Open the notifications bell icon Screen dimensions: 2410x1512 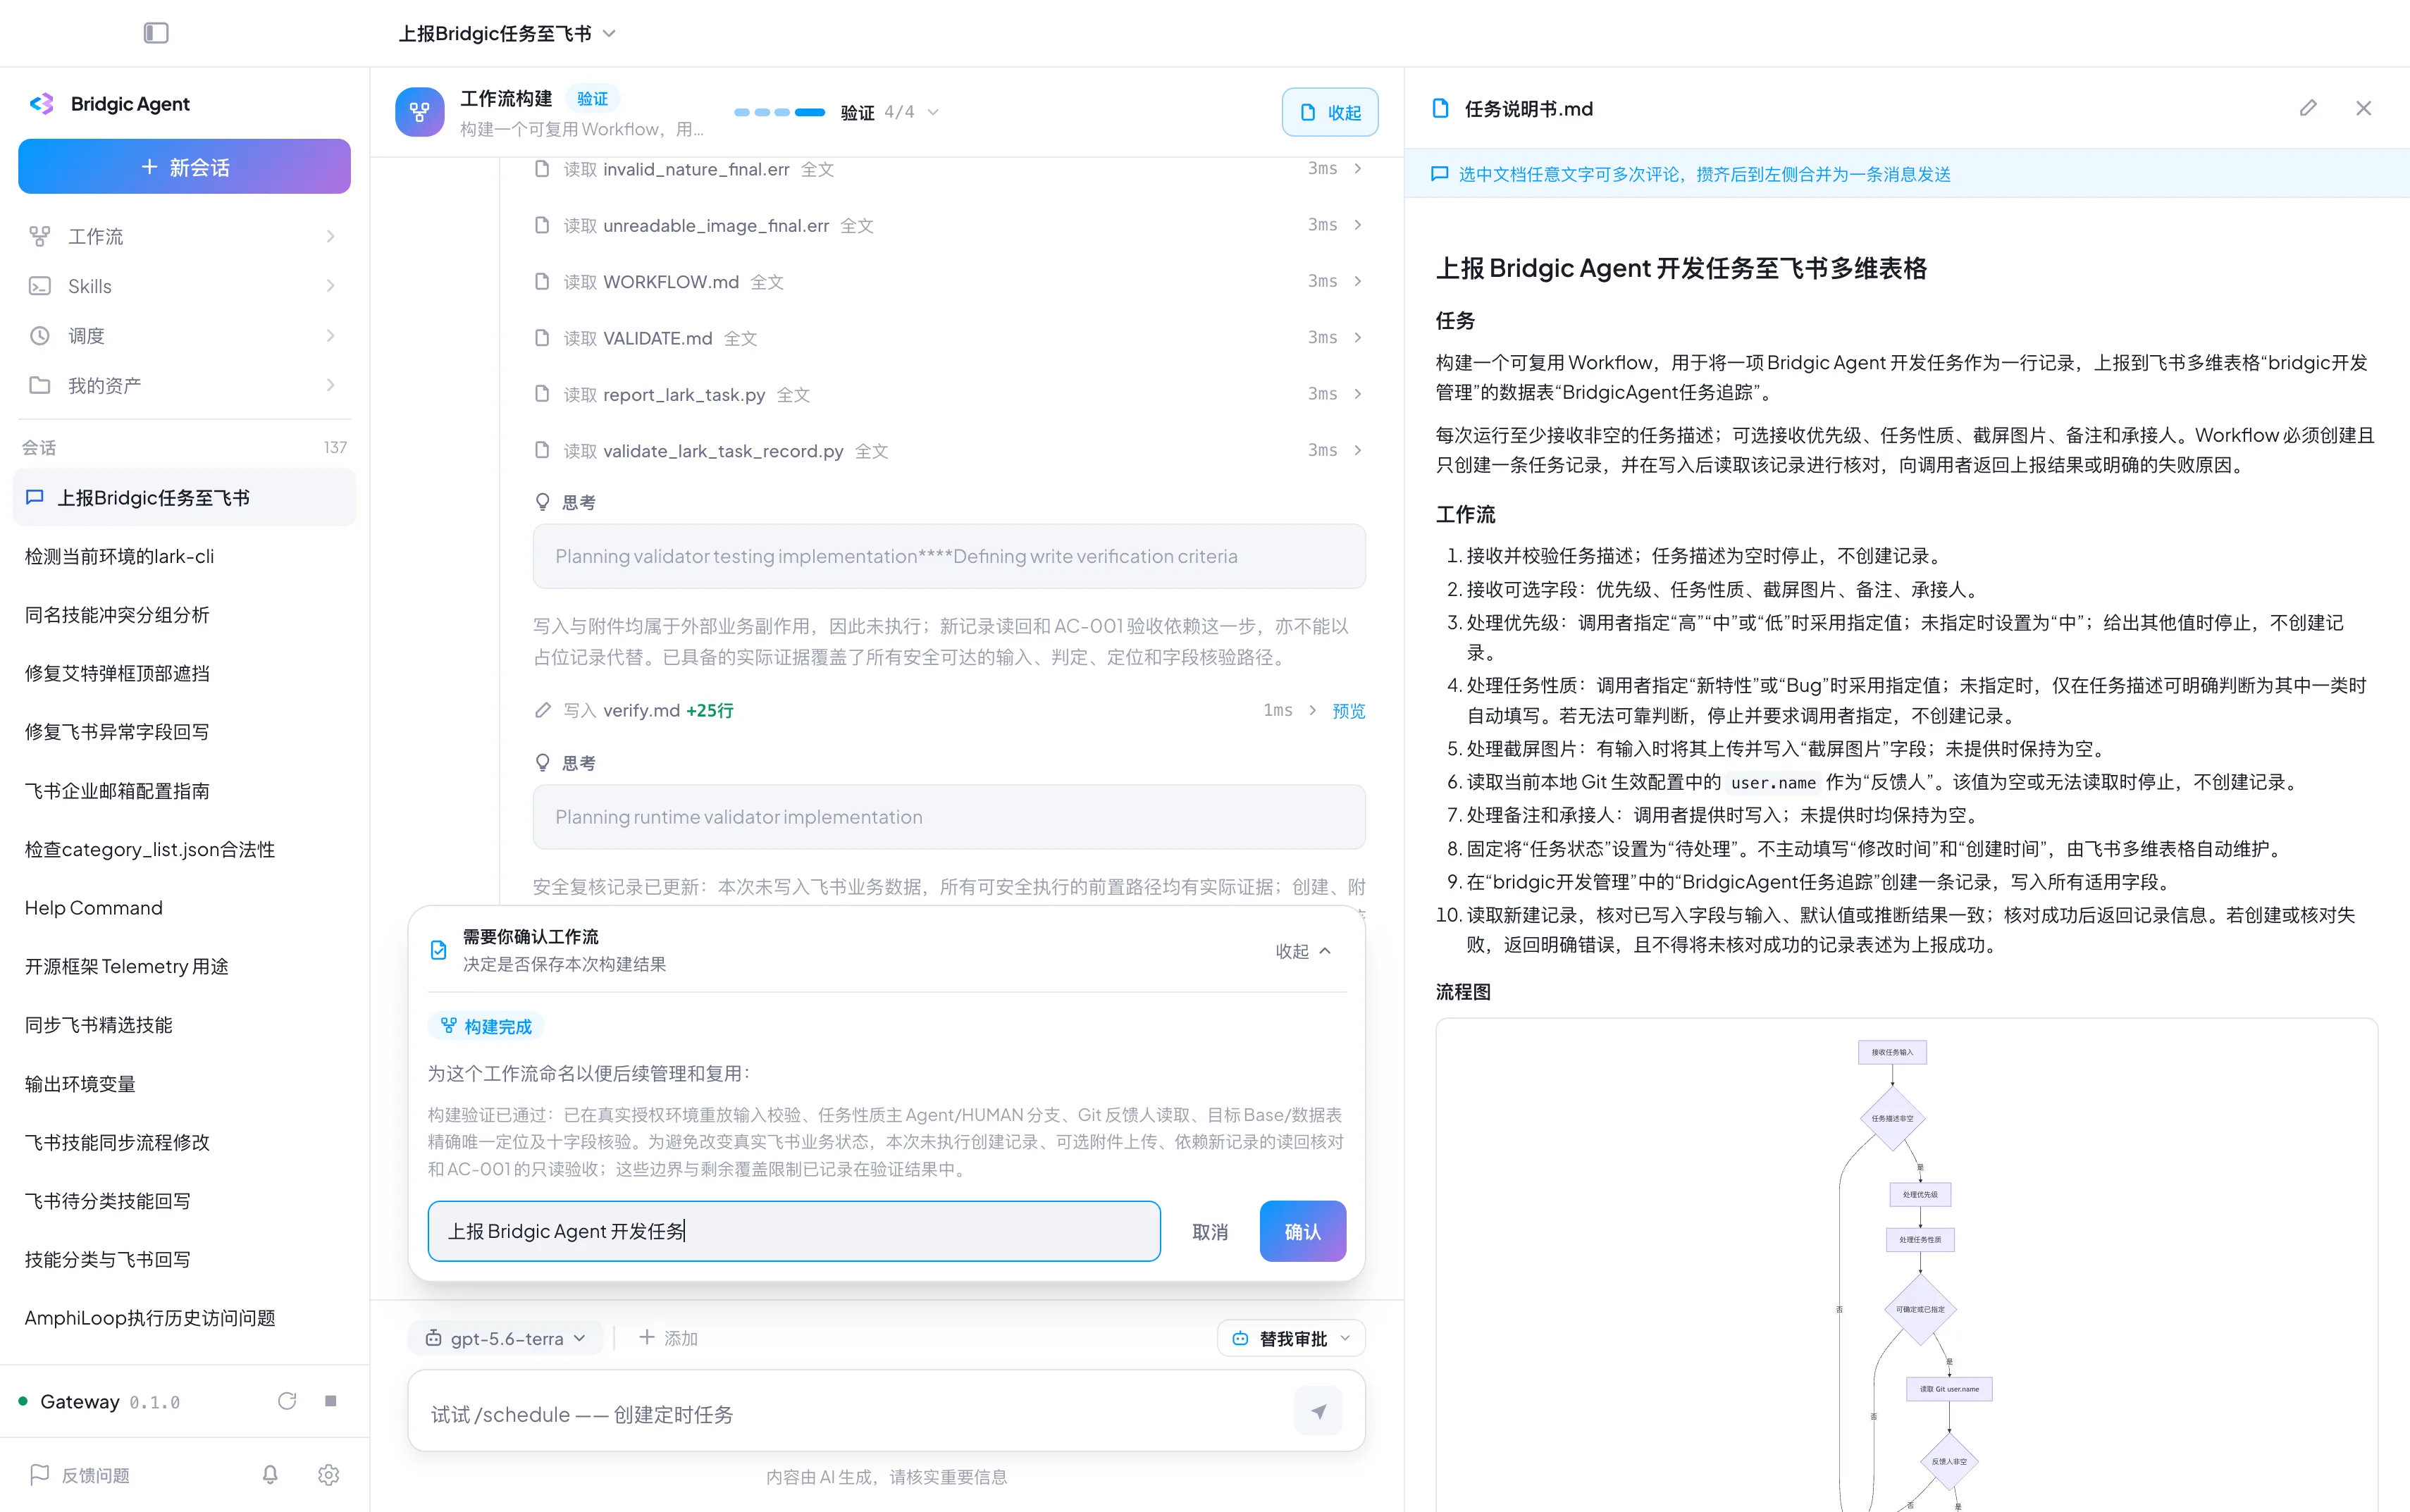point(270,1475)
